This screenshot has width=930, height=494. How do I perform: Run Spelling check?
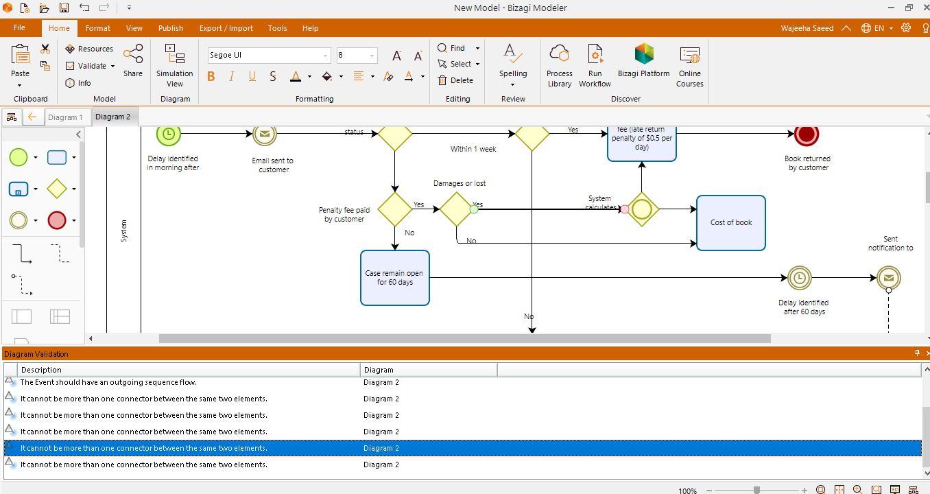point(513,60)
